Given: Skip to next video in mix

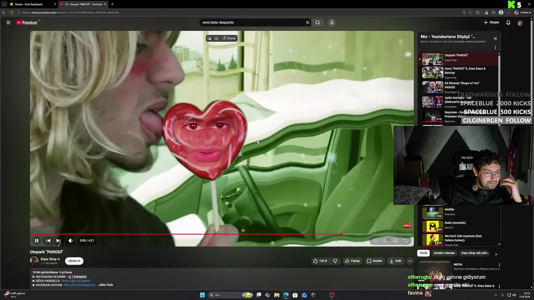Looking at the screenshot, I should coord(58,240).
